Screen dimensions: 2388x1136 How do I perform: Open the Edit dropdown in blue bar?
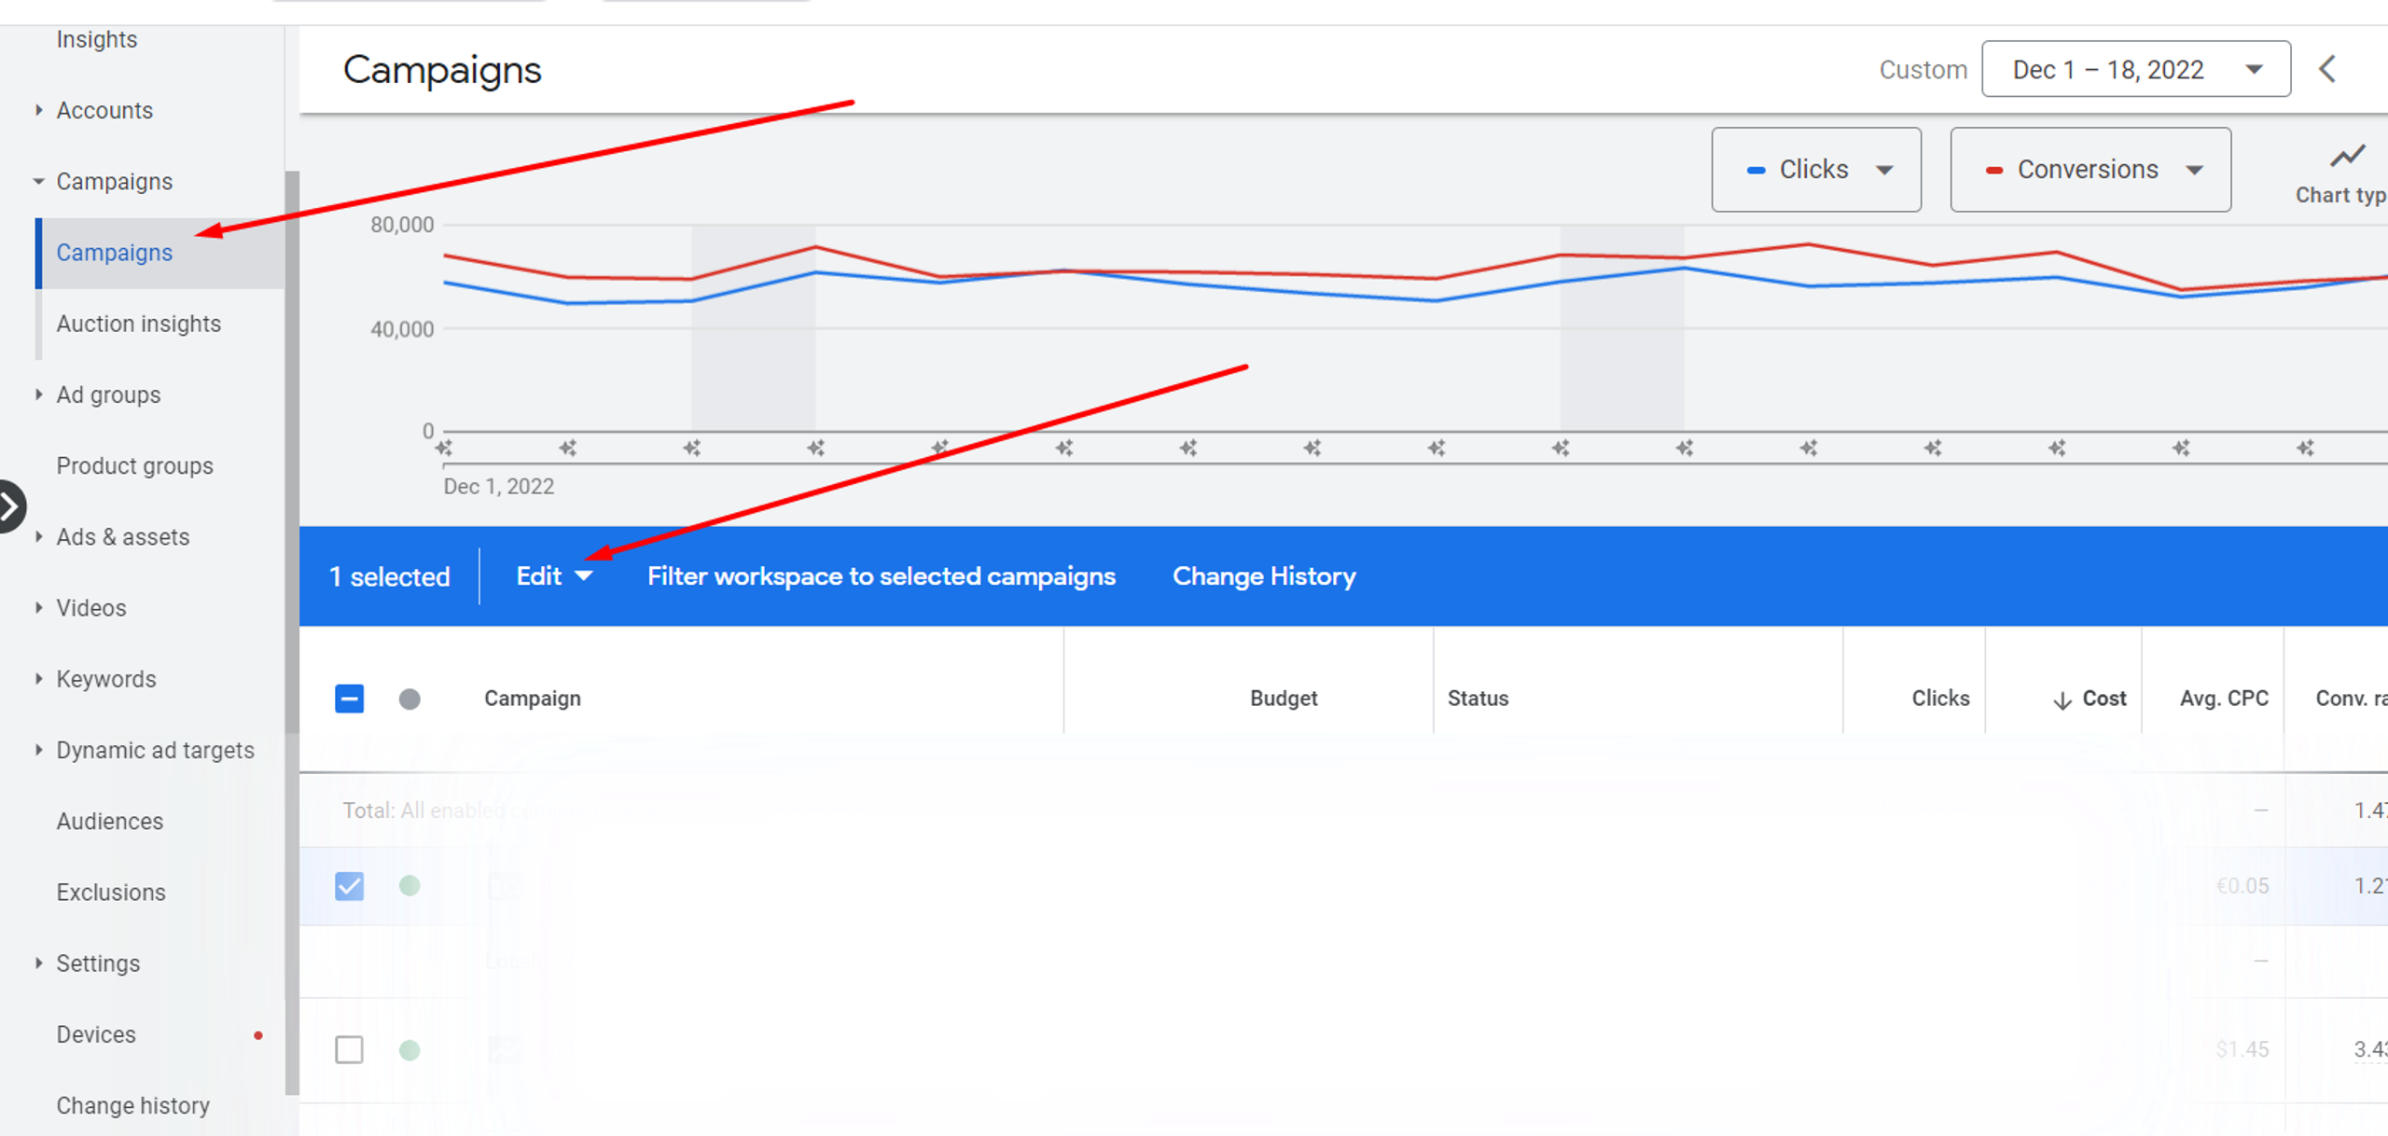(554, 576)
